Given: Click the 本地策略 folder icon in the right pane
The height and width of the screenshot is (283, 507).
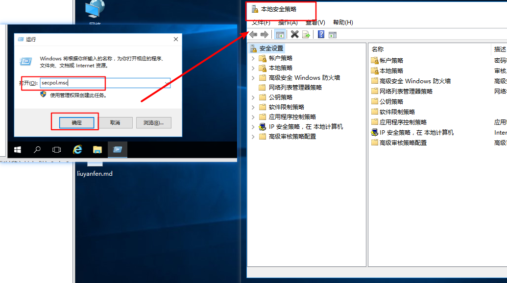Looking at the screenshot, I should click(375, 71).
